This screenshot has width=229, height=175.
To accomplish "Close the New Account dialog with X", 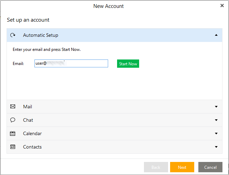I will pos(222,6).
